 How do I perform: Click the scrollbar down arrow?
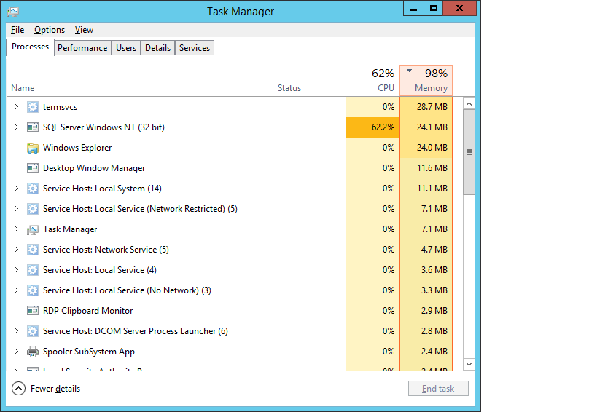[469, 364]
